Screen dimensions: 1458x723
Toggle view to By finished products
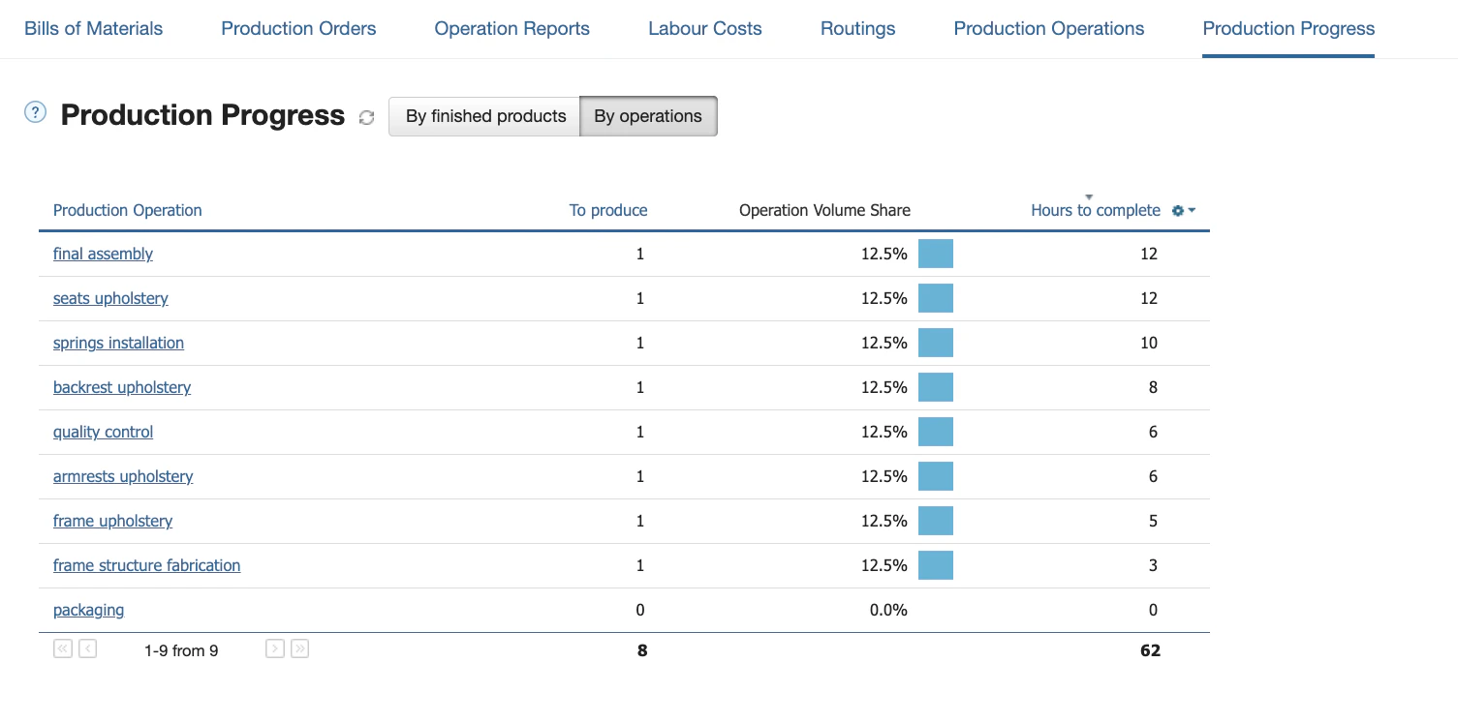pyautogui.click(x=485, y=116)
